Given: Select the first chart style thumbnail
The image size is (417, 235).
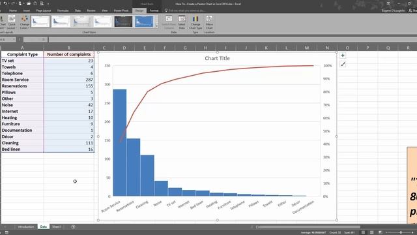Looking at the screenshot, I should [x=40, y=22].
